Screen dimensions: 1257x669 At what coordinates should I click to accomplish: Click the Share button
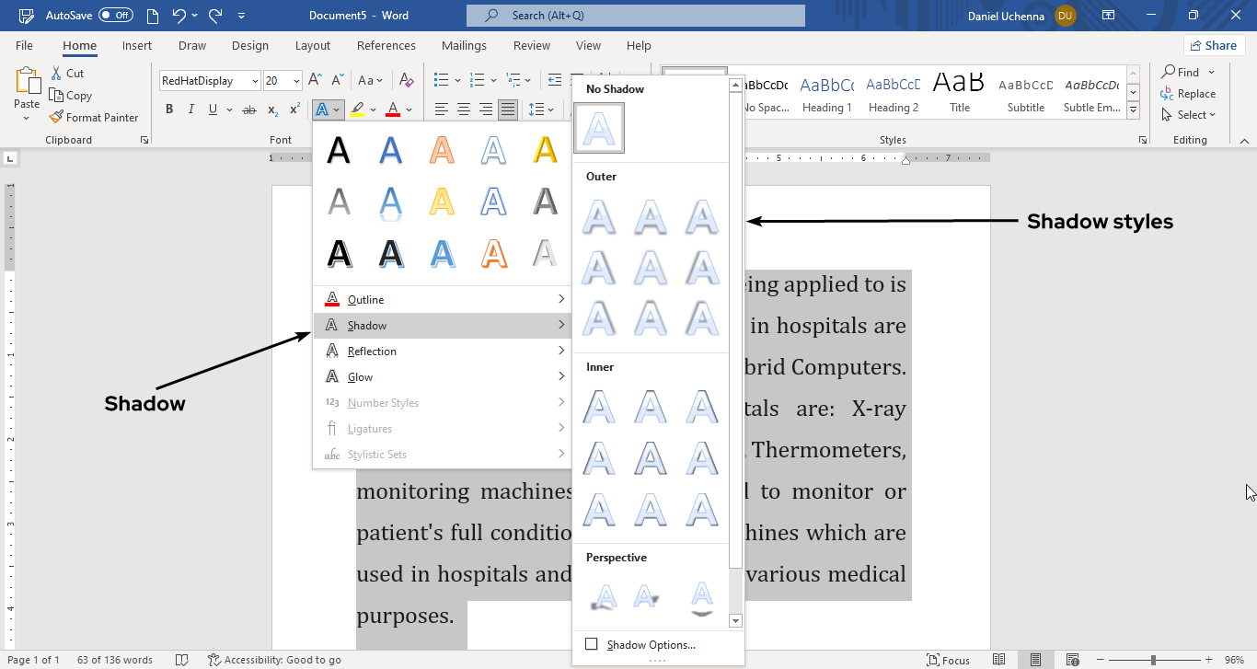(1214, 45)
